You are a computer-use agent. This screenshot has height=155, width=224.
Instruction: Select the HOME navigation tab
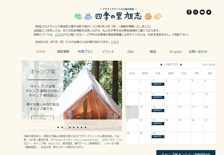pos(41,52)
